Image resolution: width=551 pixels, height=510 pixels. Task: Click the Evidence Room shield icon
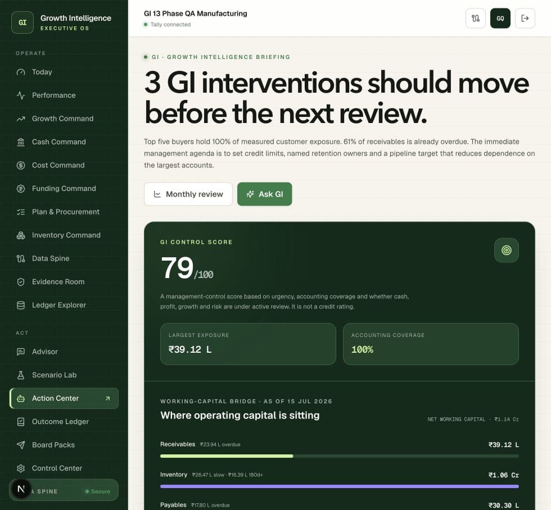tap(21, 282)
